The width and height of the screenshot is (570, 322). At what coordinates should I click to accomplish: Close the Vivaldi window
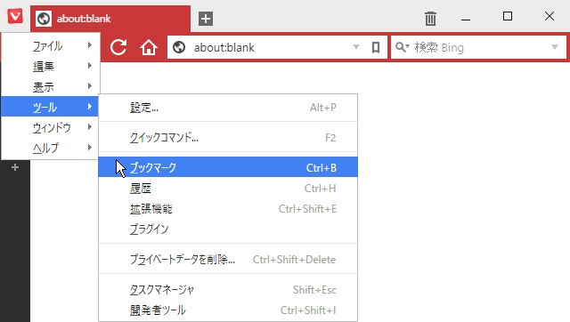click(550, 16)
